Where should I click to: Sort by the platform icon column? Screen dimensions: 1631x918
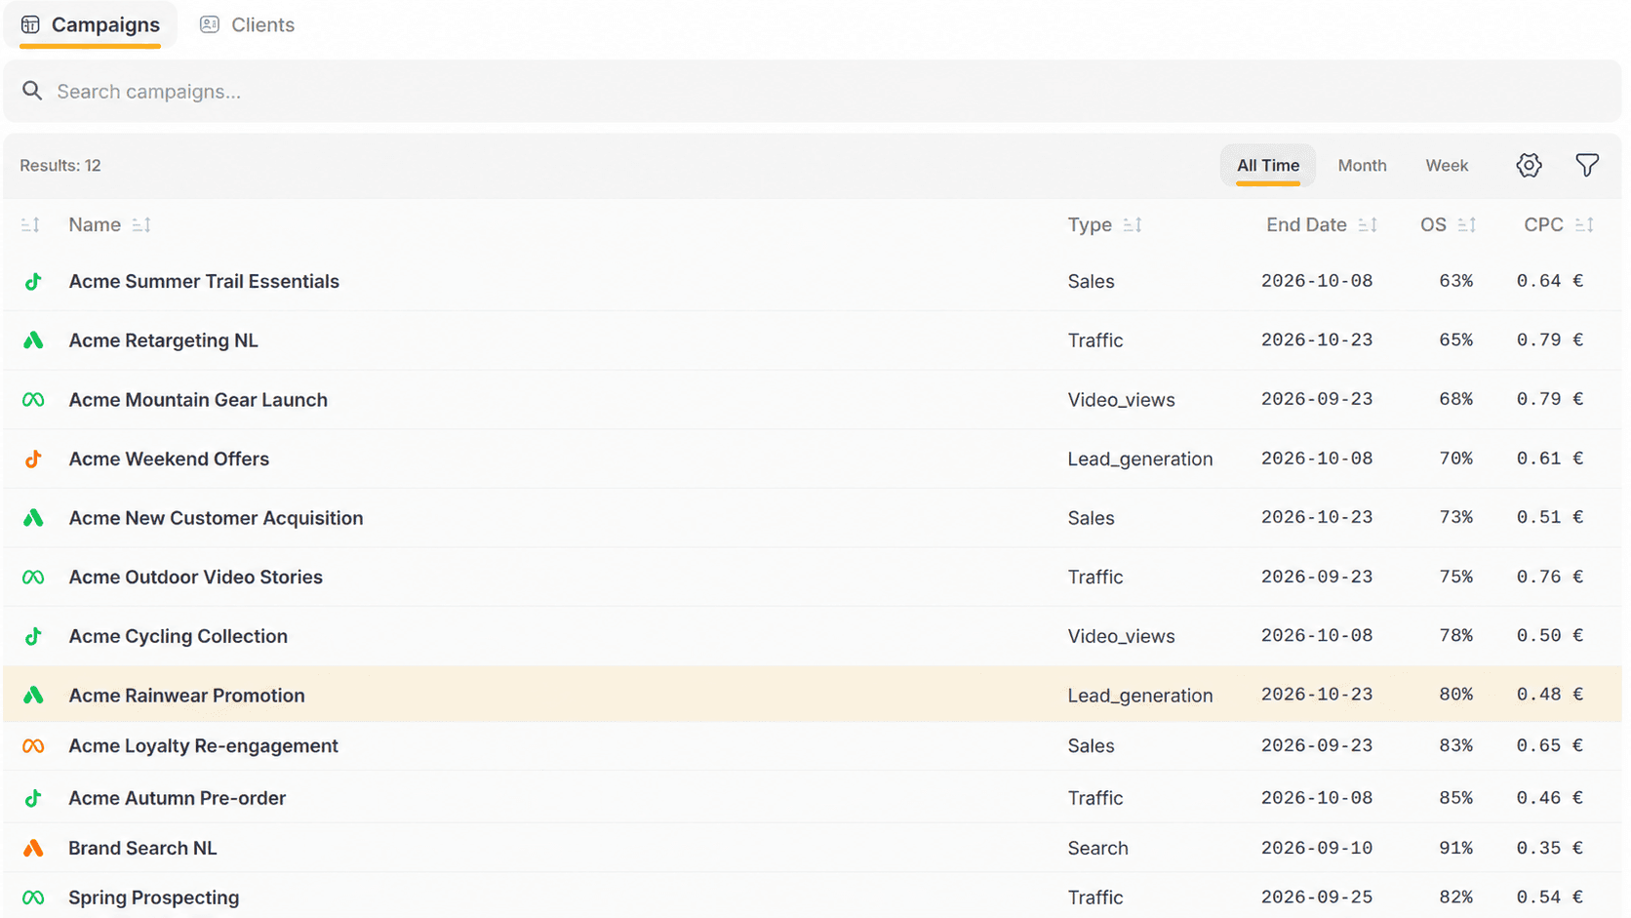coord(30,225)
